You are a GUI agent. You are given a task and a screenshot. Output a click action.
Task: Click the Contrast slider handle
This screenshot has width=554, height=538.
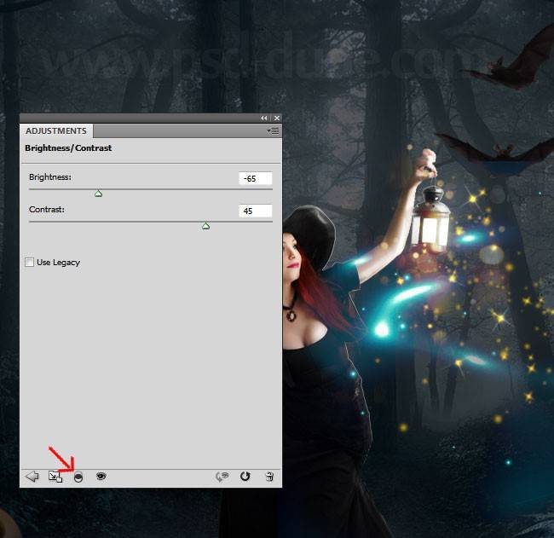(205, 226)
